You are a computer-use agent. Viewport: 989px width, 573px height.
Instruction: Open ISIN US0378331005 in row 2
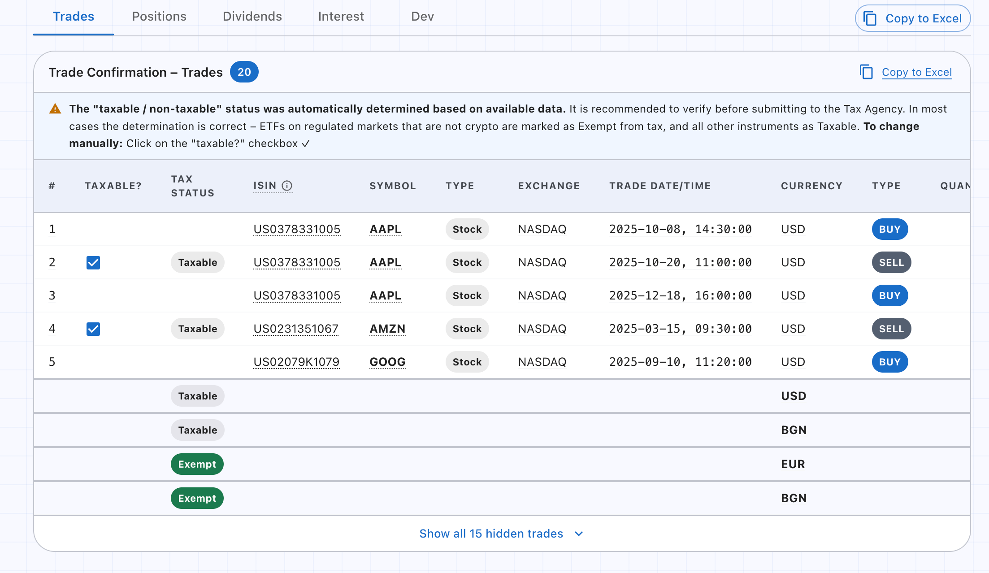click(297, 262)
